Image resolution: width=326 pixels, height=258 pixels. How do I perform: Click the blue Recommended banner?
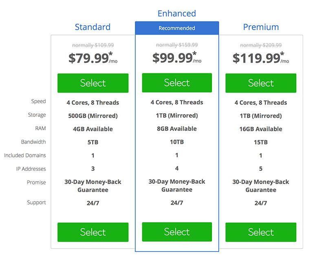pyautogui.click(x=177, y=28)
